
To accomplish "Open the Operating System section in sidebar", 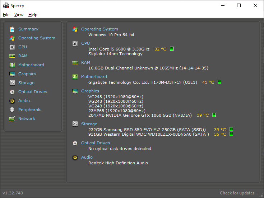I will coord(37,38).
